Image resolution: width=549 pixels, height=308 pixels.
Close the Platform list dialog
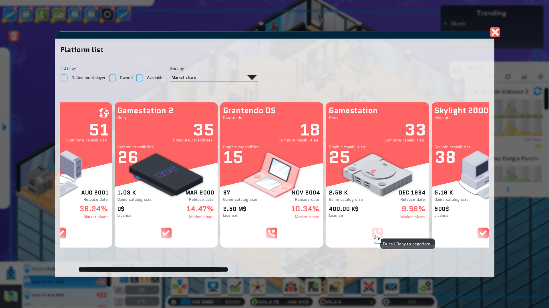495,32
